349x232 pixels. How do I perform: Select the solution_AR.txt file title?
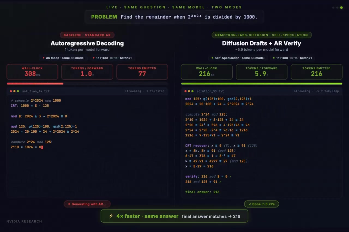pyautogui.click(x=36, y=91)
